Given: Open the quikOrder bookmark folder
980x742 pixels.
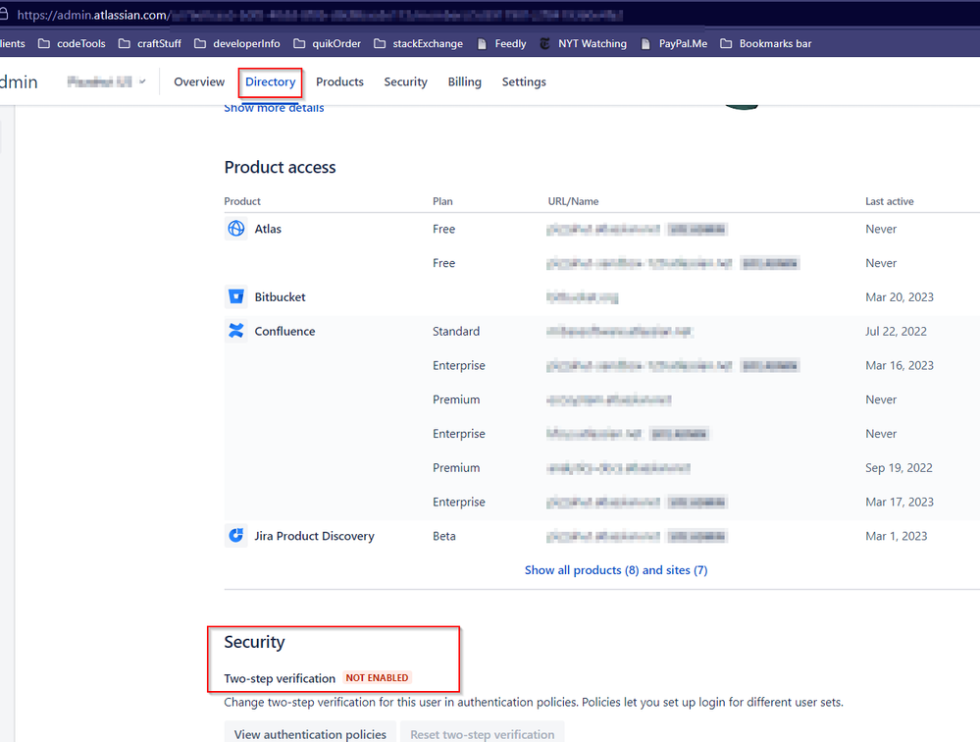Looking at the screenshot, I should 328,44.
